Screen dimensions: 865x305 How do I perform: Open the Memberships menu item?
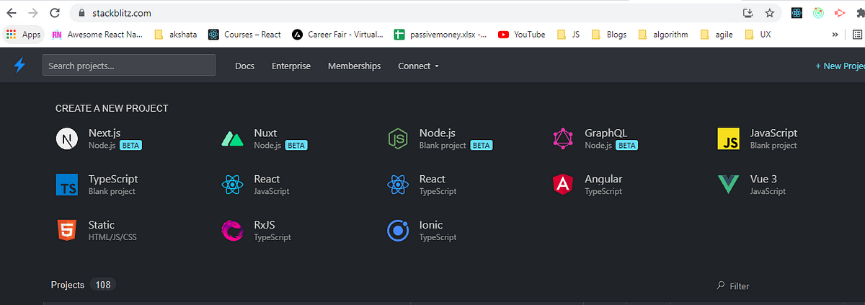[x=354, y=66]
